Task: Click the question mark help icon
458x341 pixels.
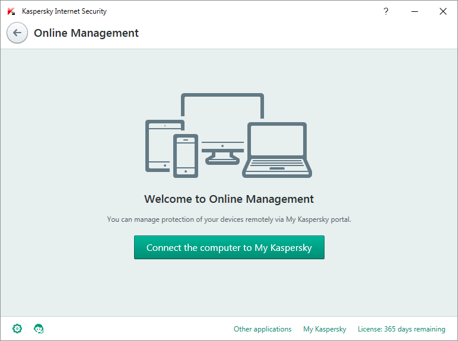Action: pyautogui.click(x=386, y=11)
